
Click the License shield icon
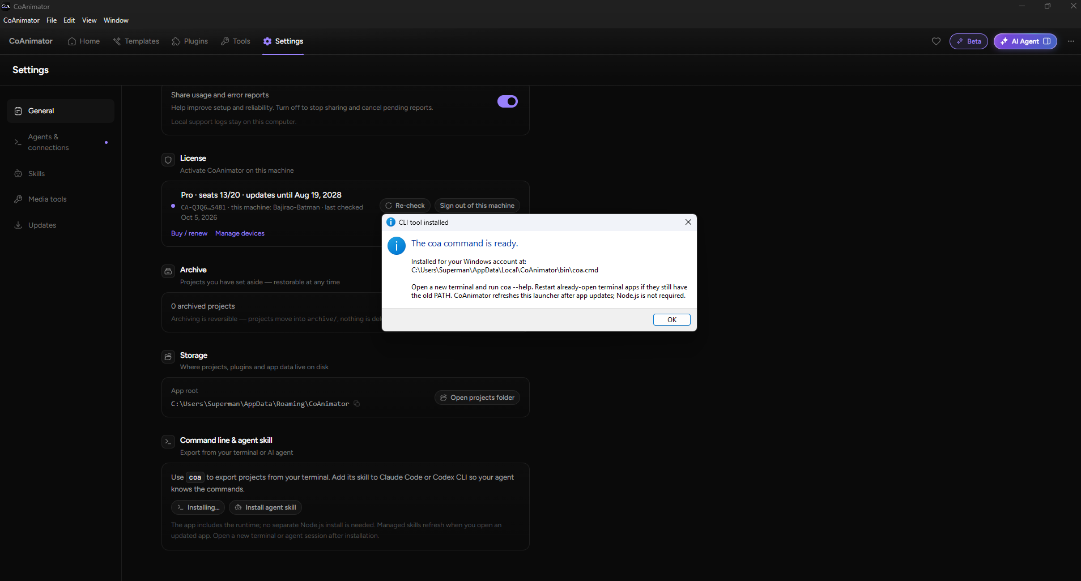click(168, 160)
